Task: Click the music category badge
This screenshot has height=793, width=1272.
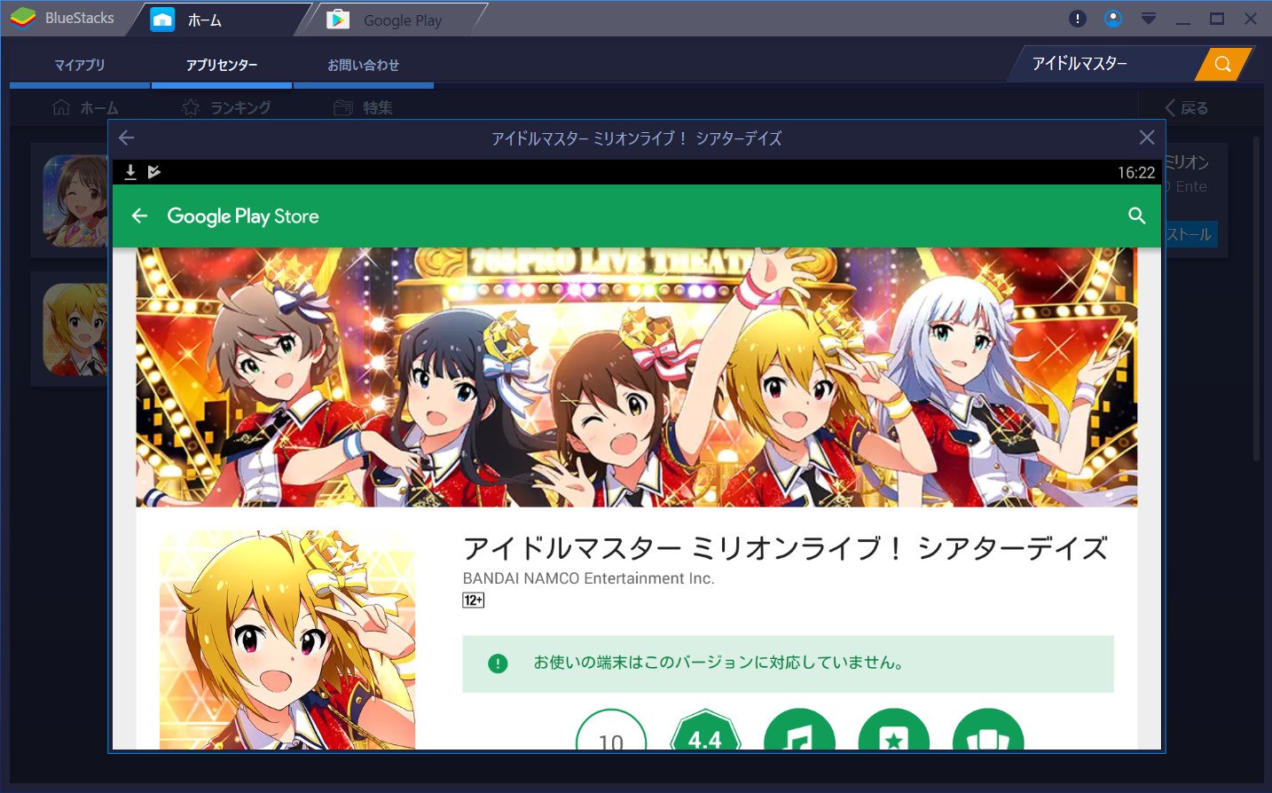Action: [799, 730]
